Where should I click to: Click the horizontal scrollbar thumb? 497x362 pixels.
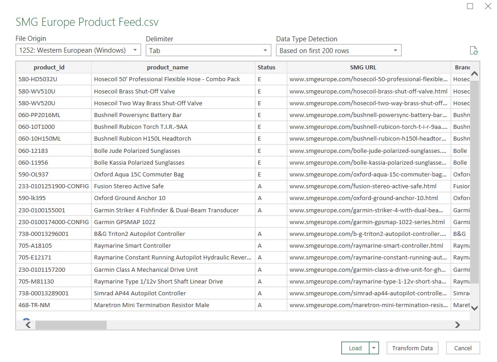coord(71,325)
